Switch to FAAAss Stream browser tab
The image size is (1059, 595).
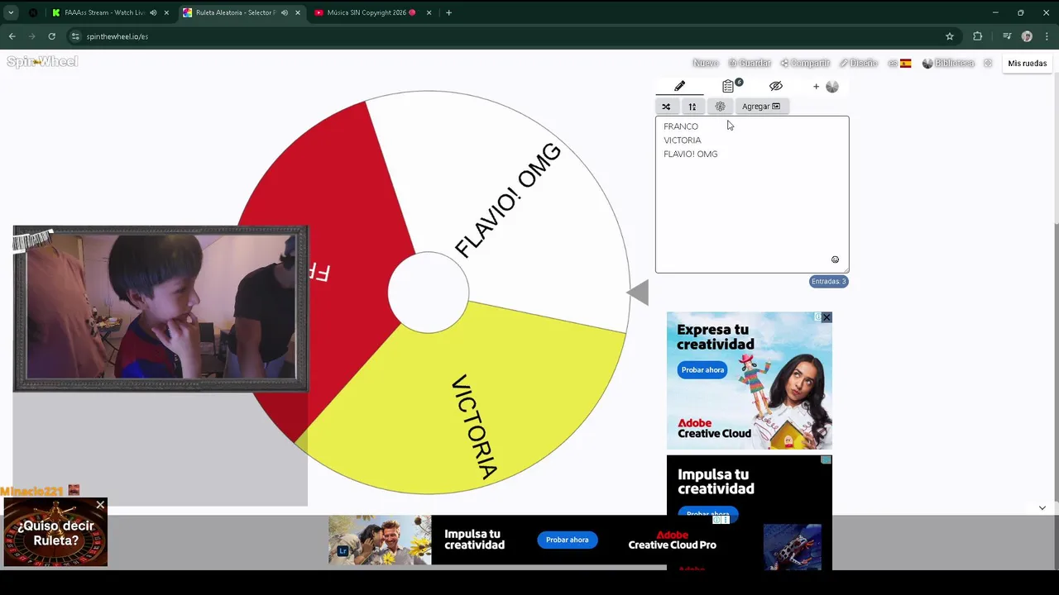pyautogui.click(x=103, y=12)
